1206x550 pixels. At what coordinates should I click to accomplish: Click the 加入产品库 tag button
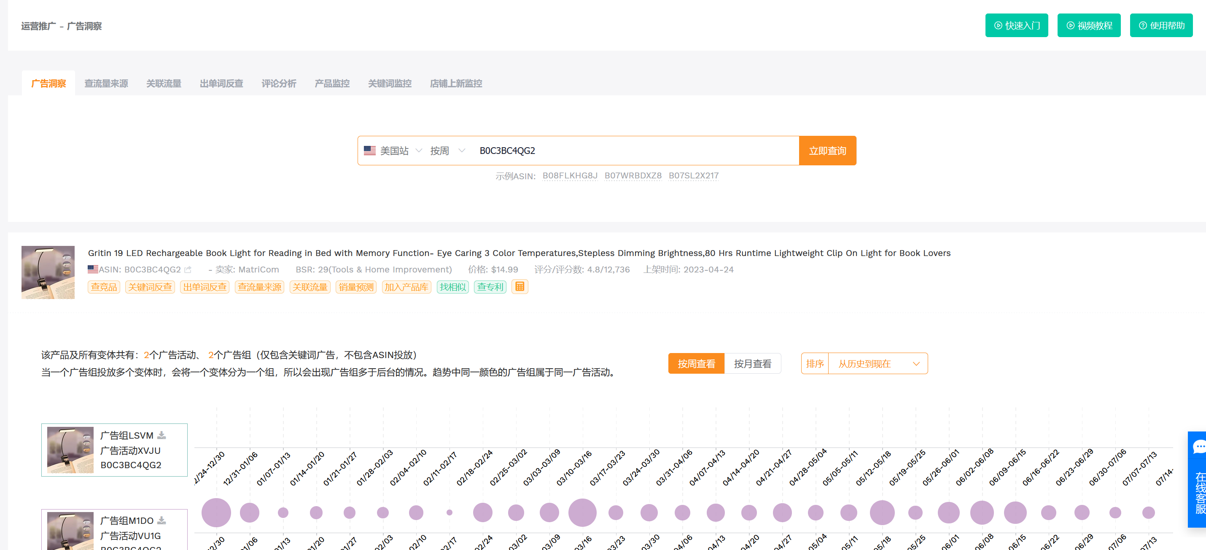[x=406, y=287]
